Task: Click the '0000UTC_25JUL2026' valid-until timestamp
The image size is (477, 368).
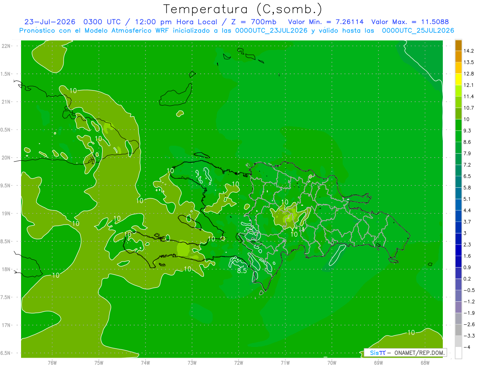Action: point(418,31)
